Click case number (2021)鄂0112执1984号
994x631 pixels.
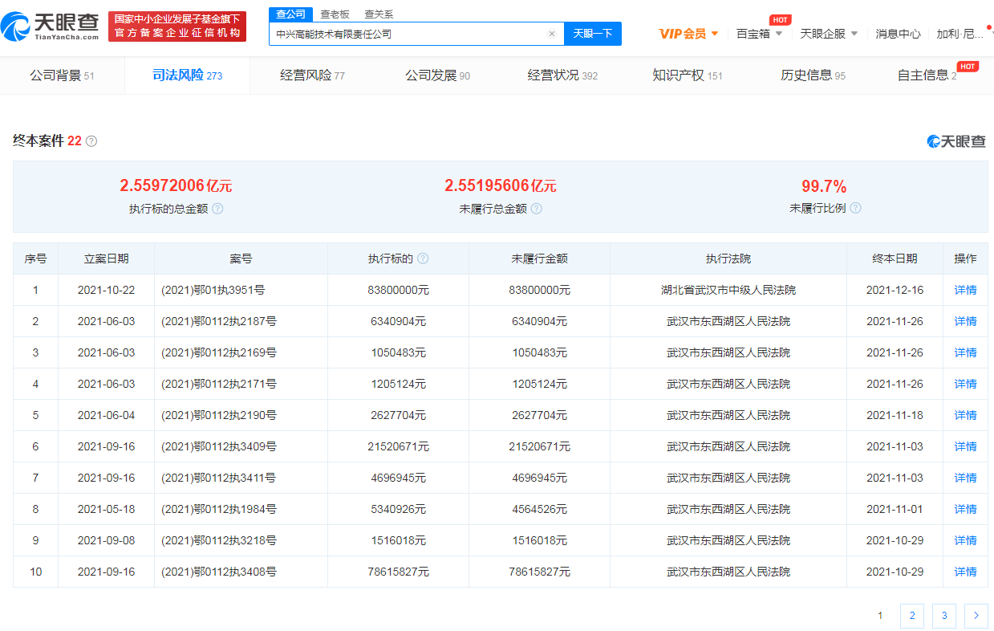tap(219, 509)
